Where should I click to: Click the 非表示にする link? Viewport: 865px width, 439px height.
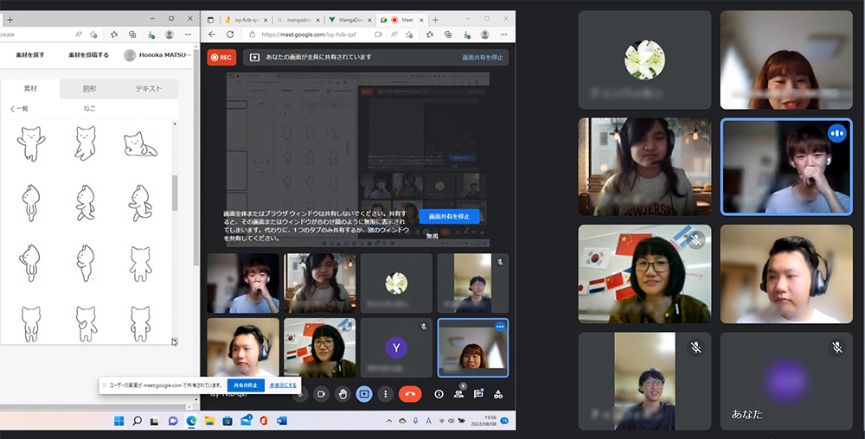[283, 385]
